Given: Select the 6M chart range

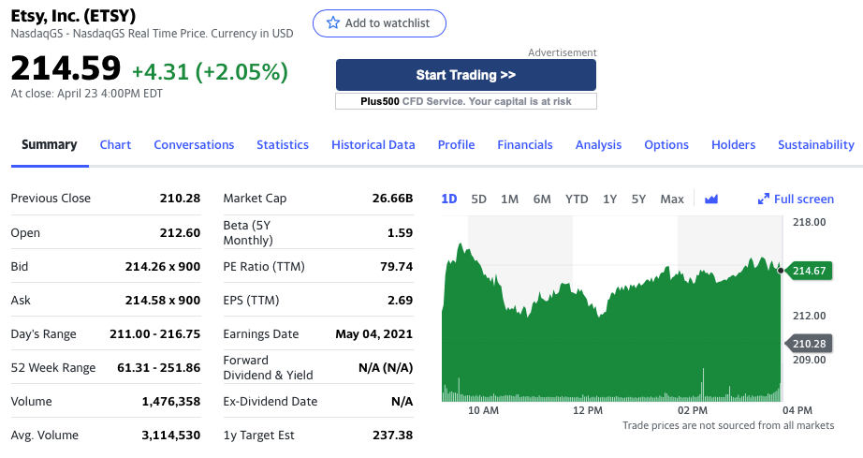Looking at the screenshot, I should pyautogui.click(x=542, y=199).
